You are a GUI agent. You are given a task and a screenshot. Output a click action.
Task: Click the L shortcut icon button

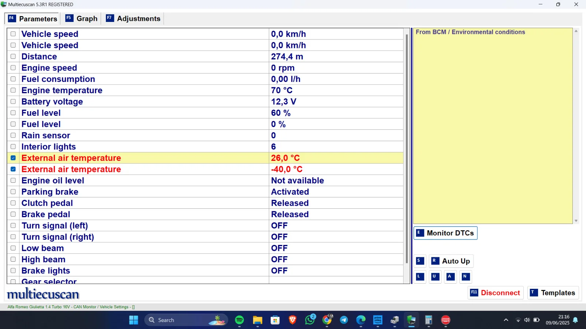point(420,277)
